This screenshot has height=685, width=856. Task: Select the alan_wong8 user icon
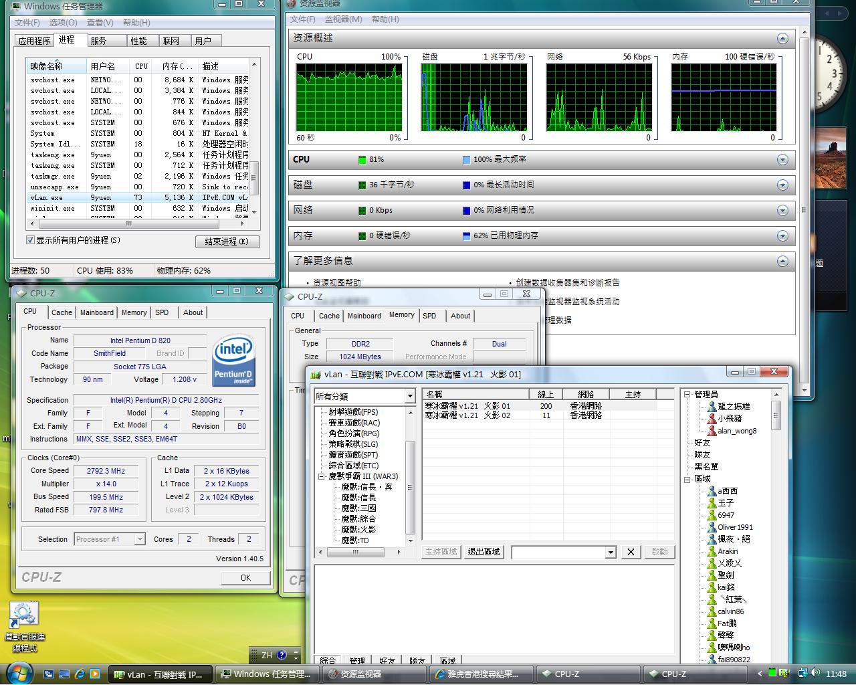(712, 431)
